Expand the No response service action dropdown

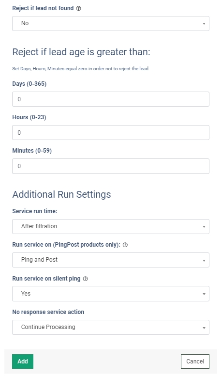pos(111,327)
